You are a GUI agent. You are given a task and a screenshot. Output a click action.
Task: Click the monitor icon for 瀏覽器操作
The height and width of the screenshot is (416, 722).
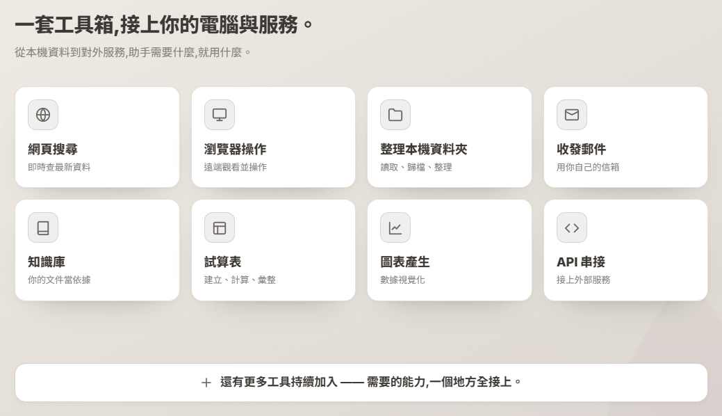[219, 115]
